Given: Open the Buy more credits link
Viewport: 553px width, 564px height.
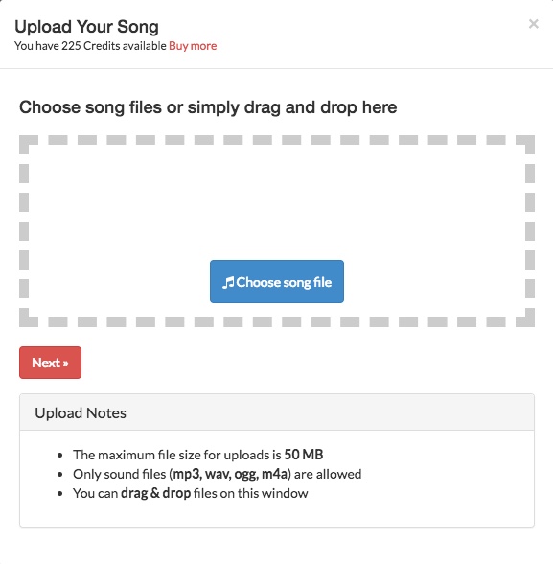Looking at the screenshot, I should [x=193, y=46].
